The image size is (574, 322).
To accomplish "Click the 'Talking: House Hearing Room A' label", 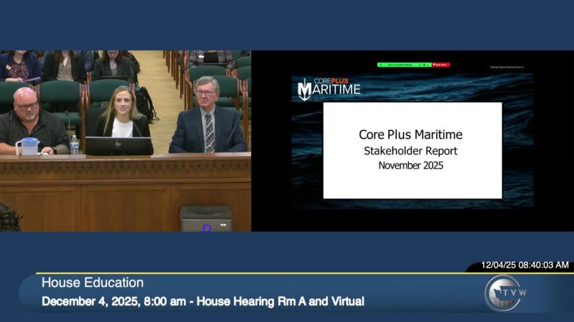I will coord(507,67).
